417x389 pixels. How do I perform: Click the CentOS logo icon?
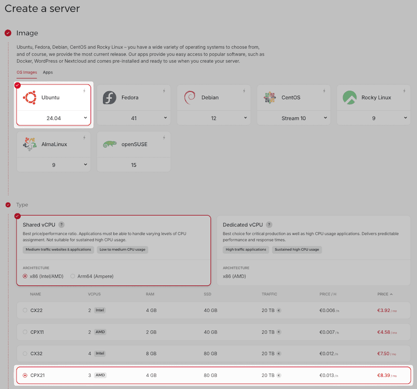tap(270, 97)
